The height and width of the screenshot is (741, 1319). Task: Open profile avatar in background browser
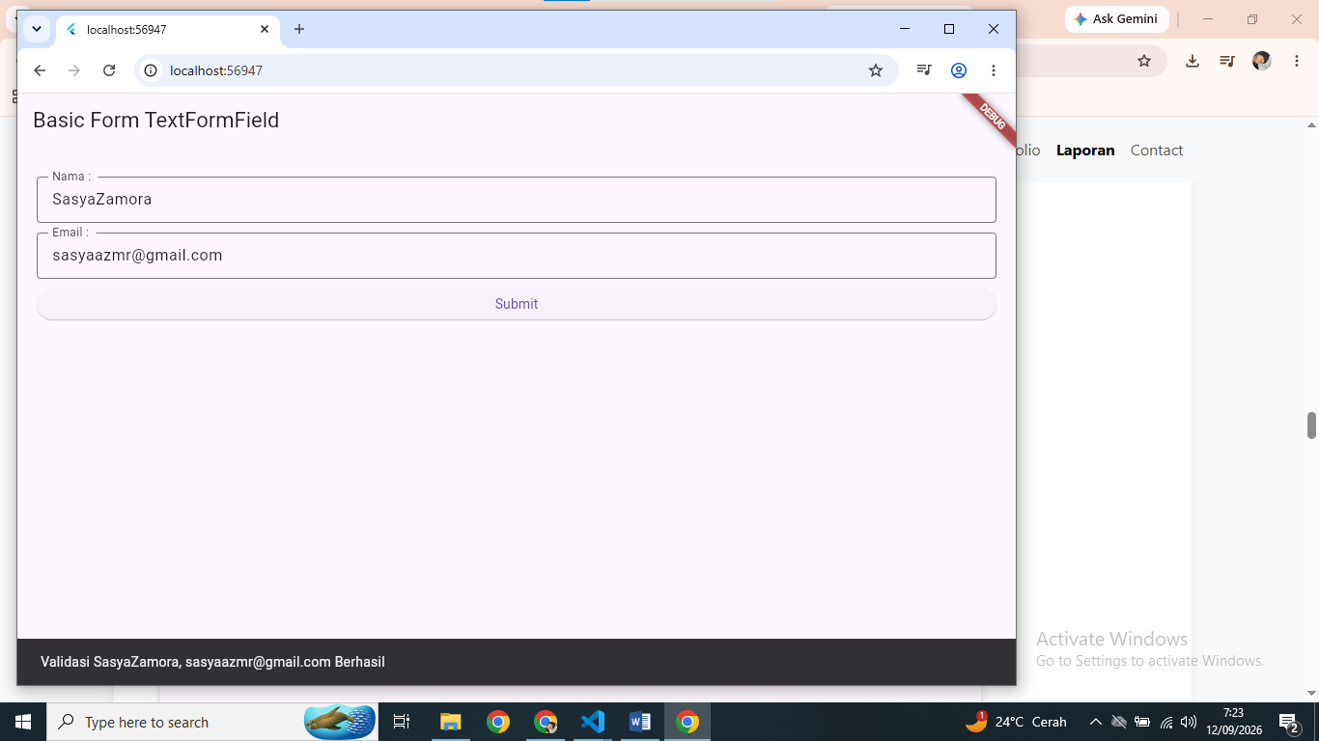pos(1261,61)
